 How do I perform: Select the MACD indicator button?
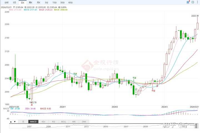[33, 122]
